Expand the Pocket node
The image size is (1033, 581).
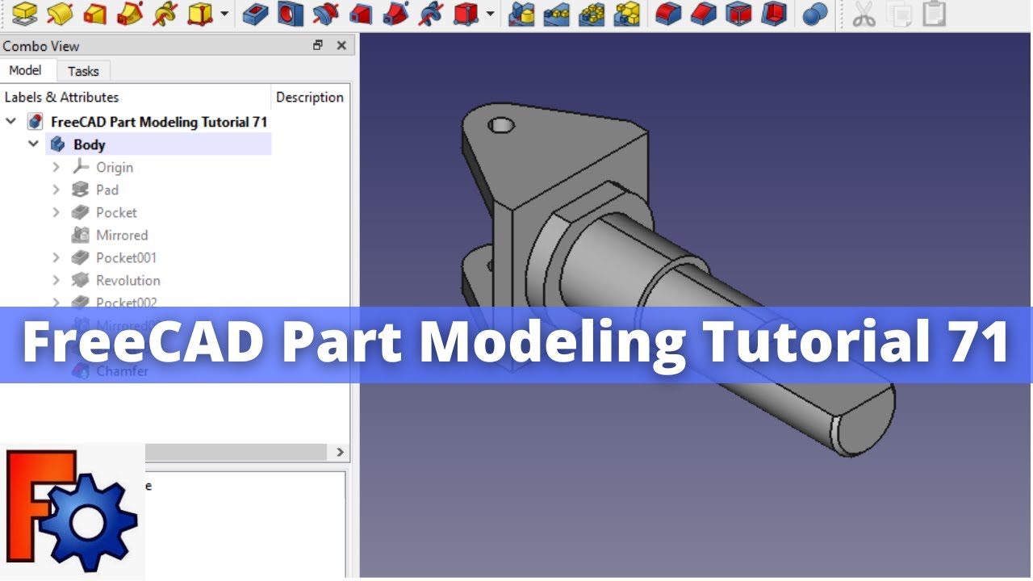pos(56,212)
